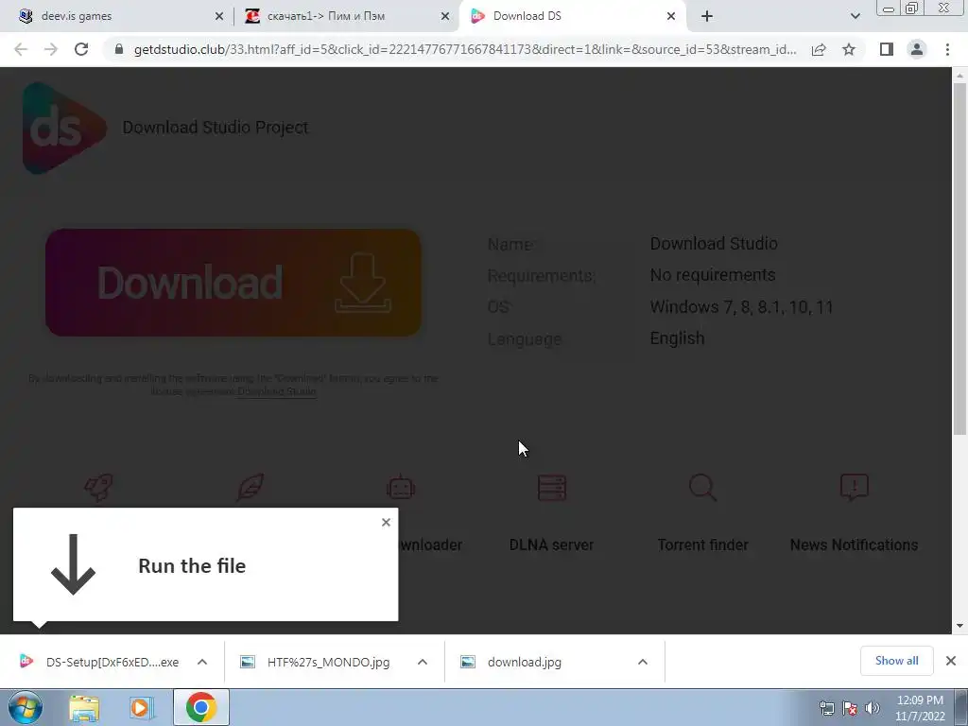Viewport: 968px width, 726px height.
Task: Switch to the deev.is games tab
Action: pos(117,16)
